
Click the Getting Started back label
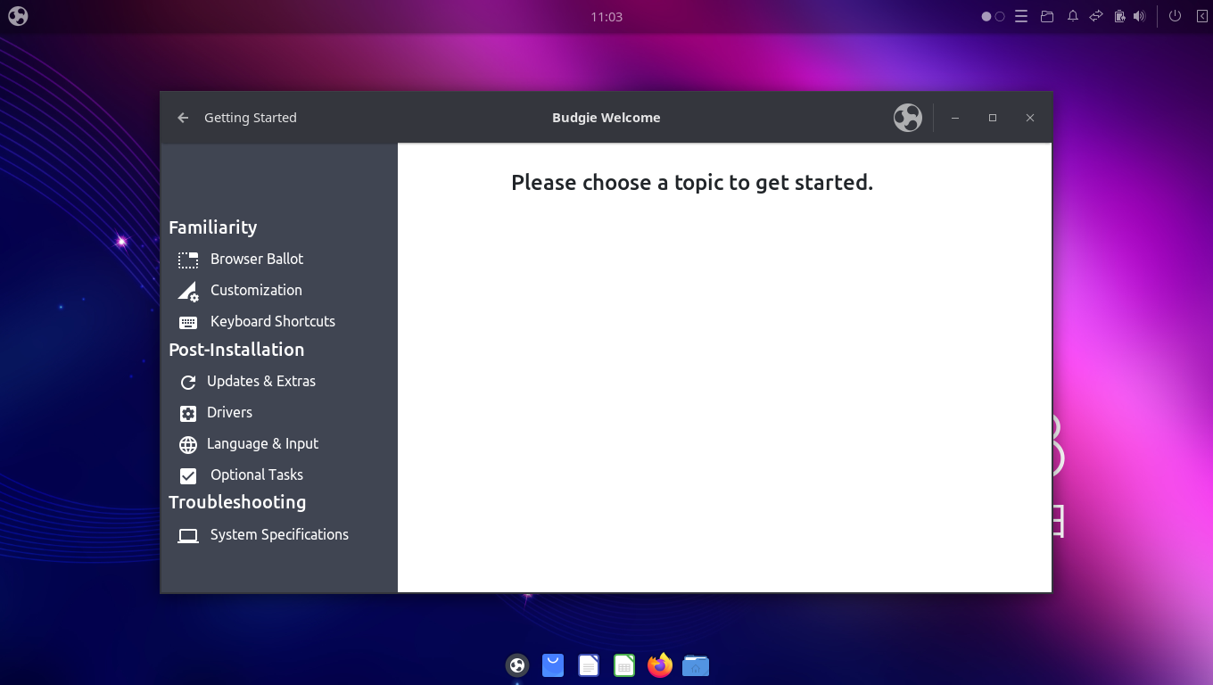coord(251,118)
